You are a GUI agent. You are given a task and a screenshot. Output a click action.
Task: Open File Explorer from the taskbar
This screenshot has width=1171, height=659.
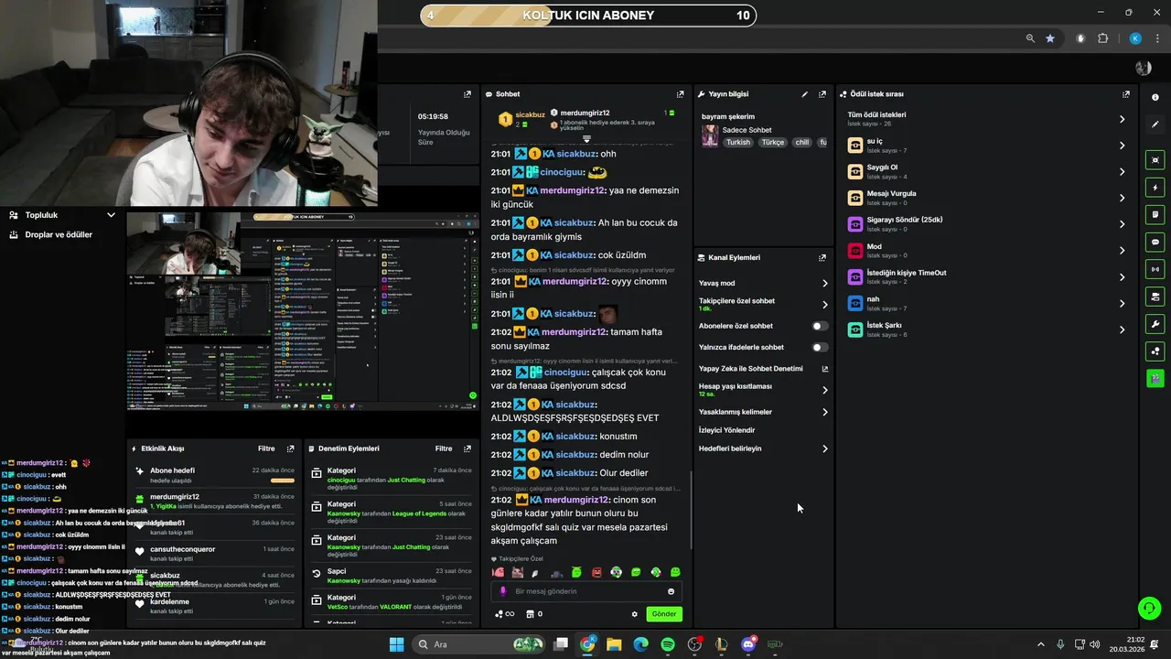click(614, 644)
